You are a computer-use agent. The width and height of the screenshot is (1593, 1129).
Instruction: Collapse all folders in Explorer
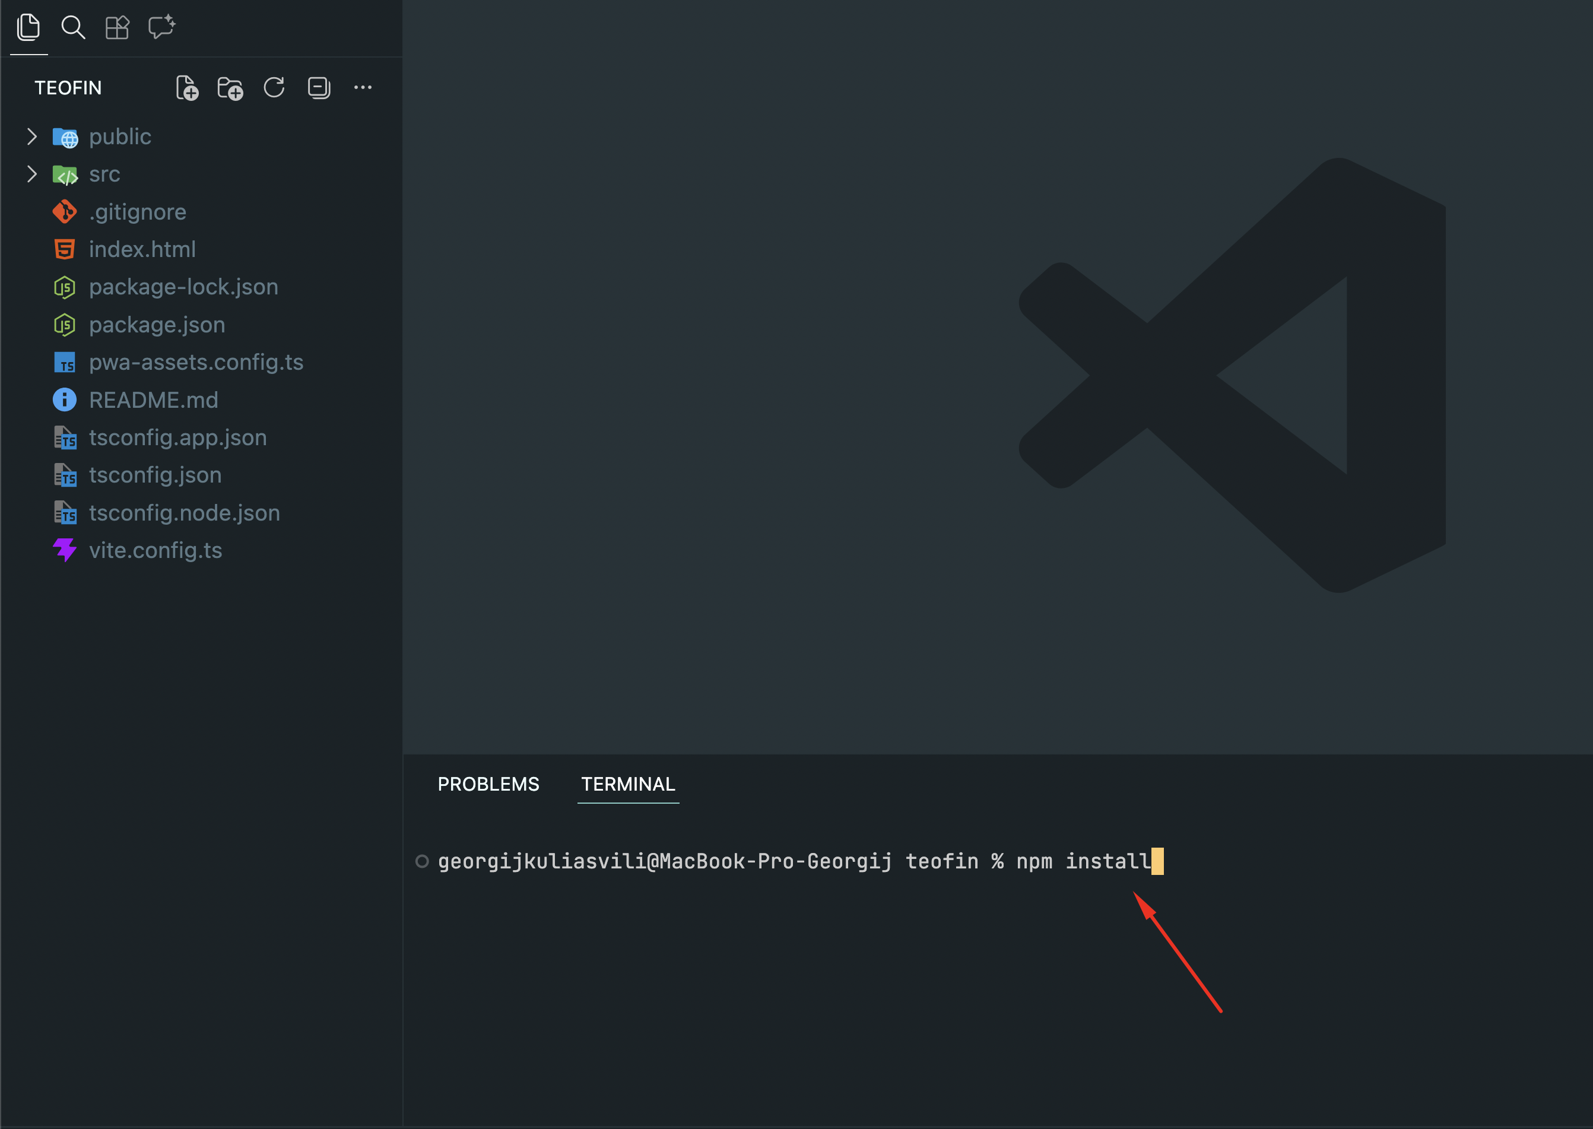pyautogui.click(x=318, y=88)
